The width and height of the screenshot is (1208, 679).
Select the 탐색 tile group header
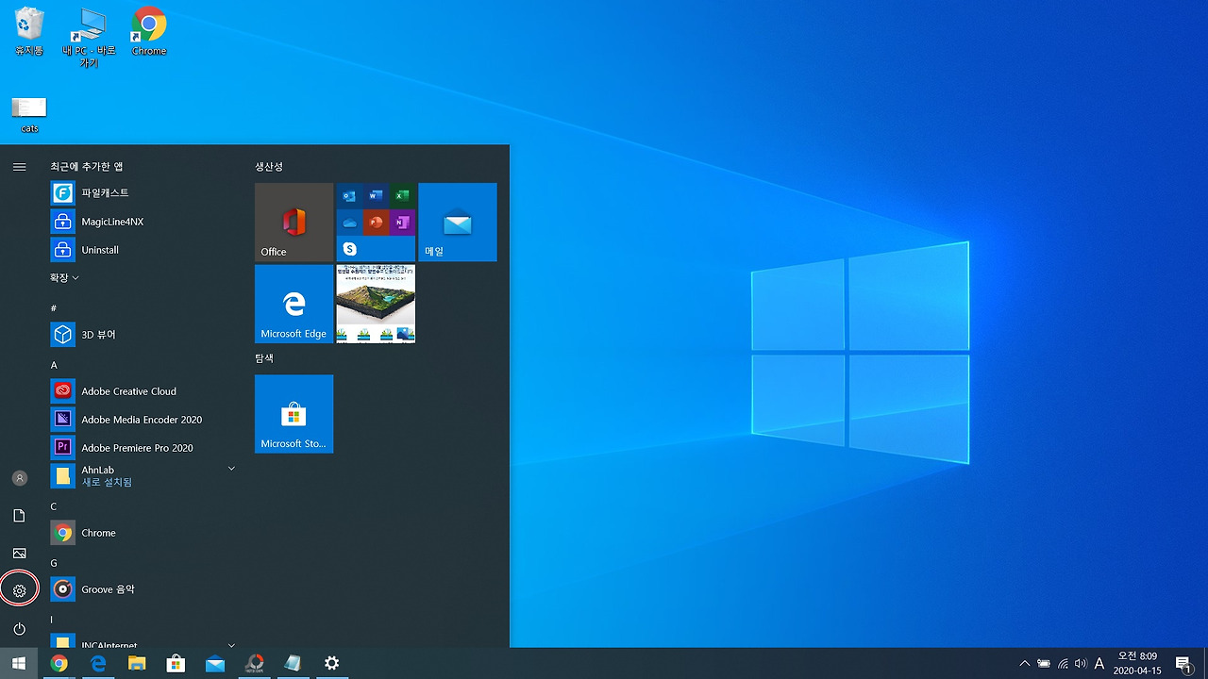pos(264,358)
